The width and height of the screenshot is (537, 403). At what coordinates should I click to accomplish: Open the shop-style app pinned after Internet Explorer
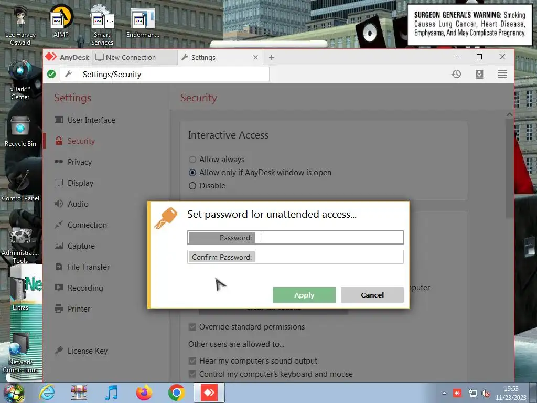tap(79, 393)
